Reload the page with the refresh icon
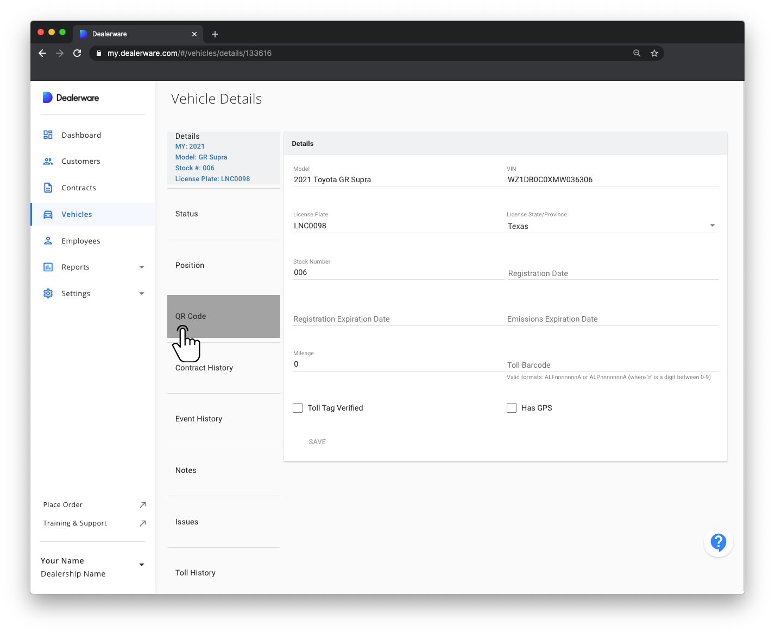 [77, 53]
